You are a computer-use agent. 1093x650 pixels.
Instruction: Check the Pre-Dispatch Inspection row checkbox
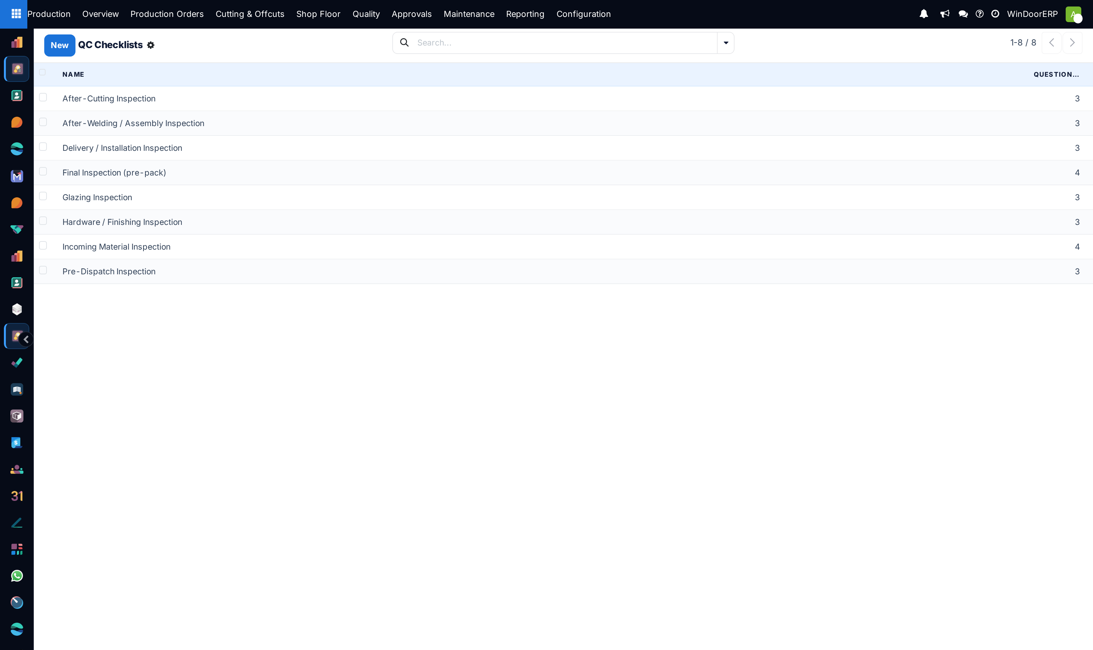click(43, 270)
